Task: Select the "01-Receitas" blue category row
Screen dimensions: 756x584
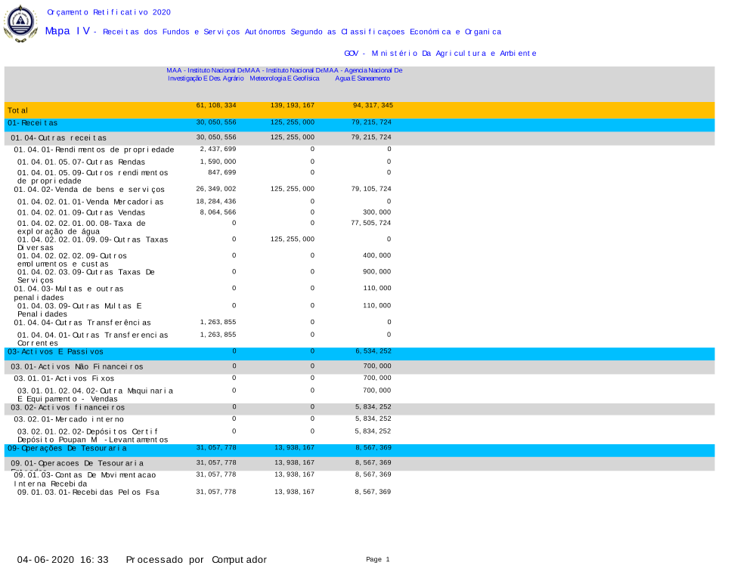Action: pyautogui.click(x=33, y=122)
